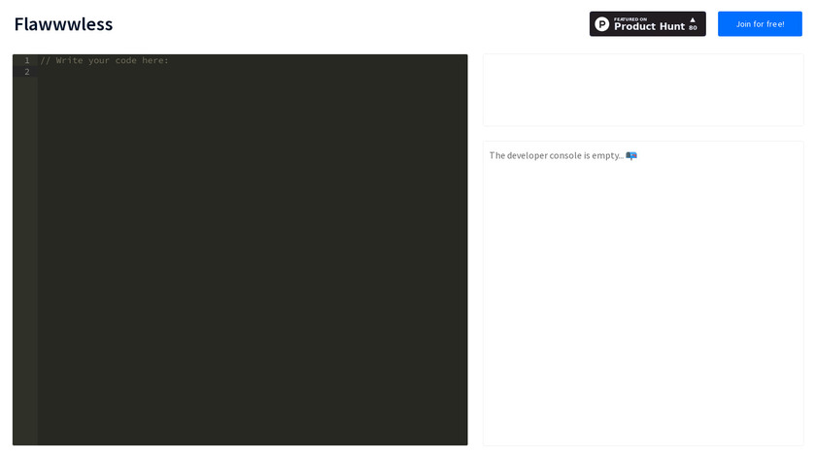
Task: Click the Product Hunt P logo icon
Action: [602, 24]
